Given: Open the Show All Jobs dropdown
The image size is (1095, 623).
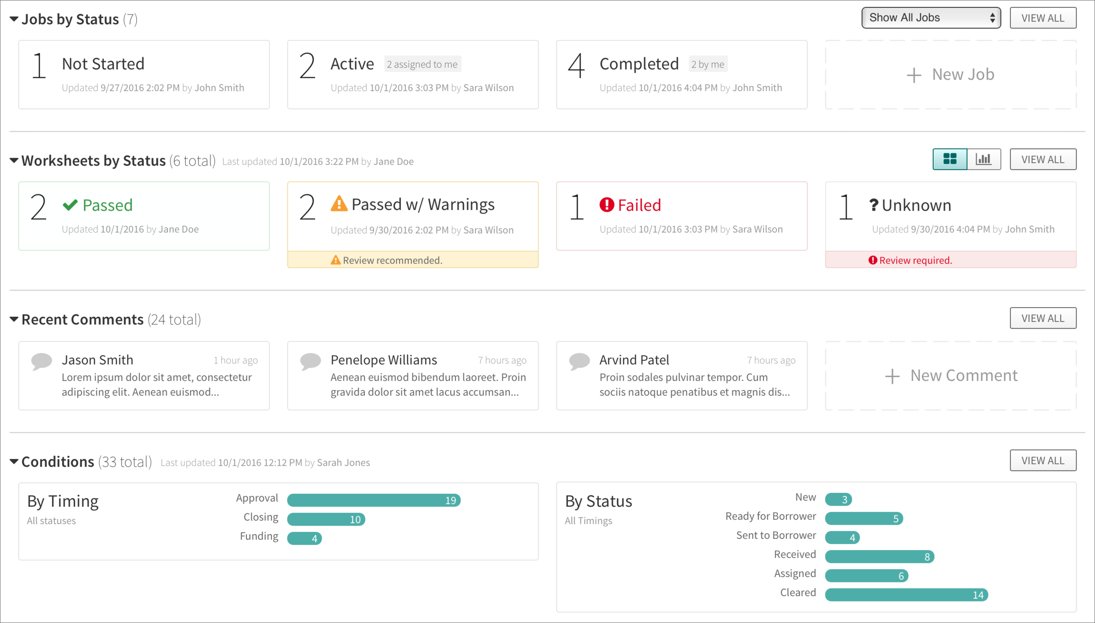Looking at the screenshot, I should (931, 18).
